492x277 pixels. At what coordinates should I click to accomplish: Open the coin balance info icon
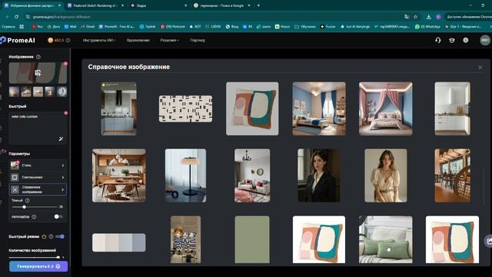[68, 40]
